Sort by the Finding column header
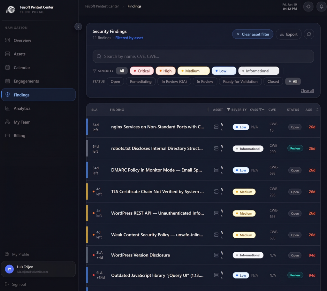The height and width of the screenshot is (291, 327). pos(117,110)
